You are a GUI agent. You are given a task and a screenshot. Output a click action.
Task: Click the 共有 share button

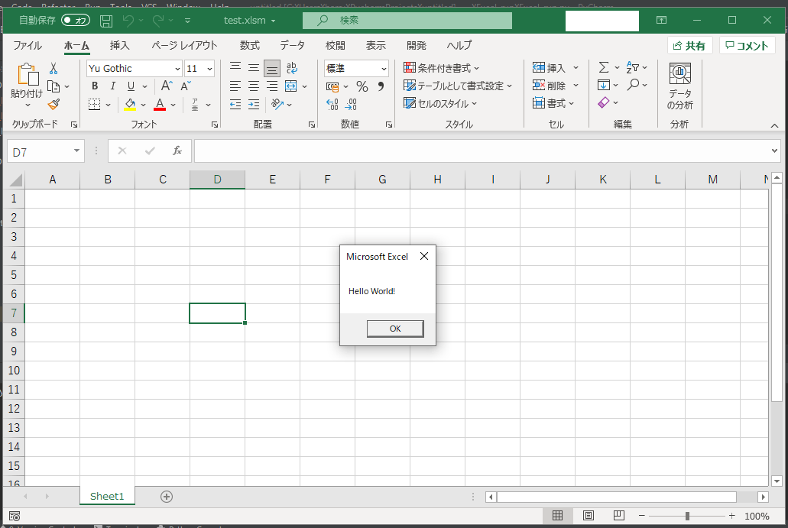pos(689,46)
